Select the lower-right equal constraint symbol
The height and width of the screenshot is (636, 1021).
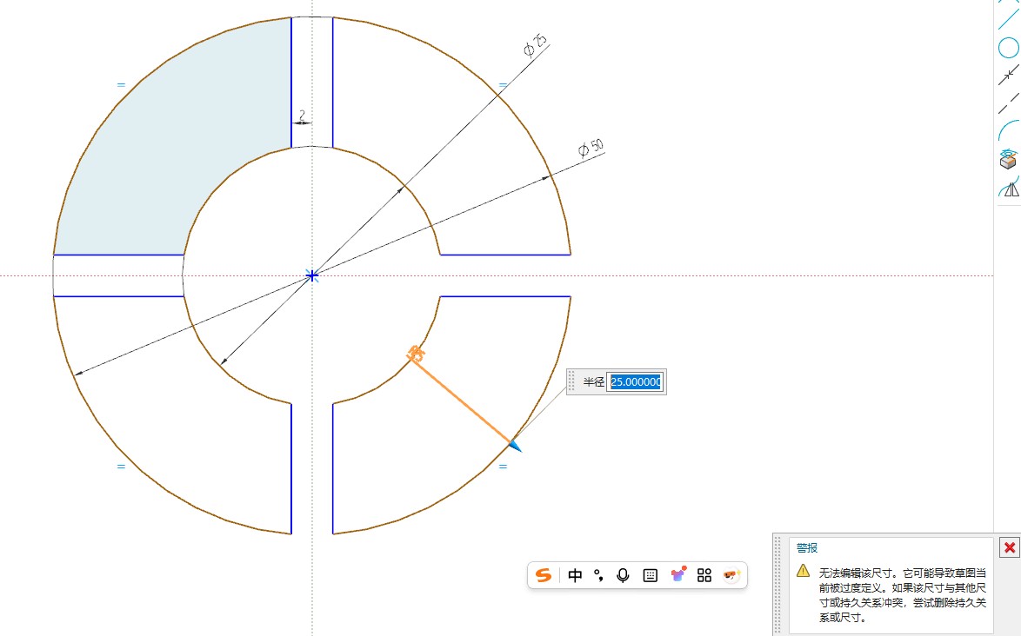pyautogui.click(x=503, y=467)
